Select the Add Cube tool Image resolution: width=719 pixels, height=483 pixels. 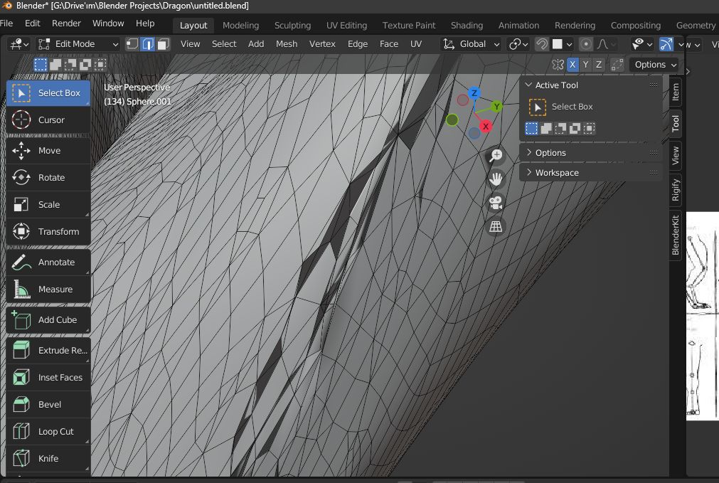pyautogui.click(x=48, y=320)
